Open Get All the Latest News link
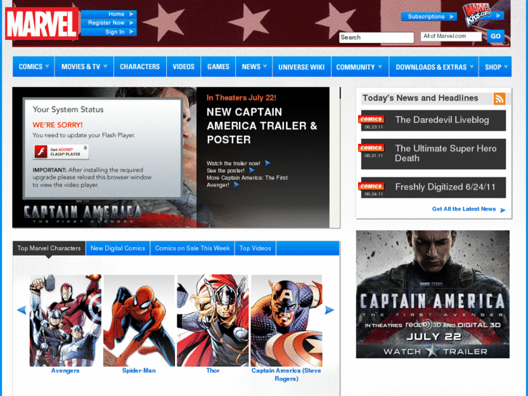 [x=463, y=209]
